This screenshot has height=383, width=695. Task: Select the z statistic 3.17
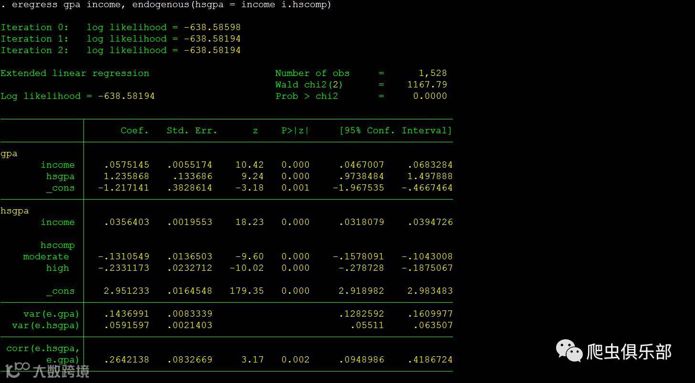click(x=253, y=360)
